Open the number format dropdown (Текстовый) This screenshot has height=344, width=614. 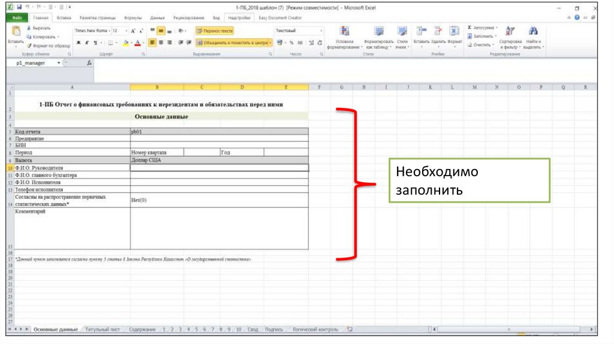(321, 31)
